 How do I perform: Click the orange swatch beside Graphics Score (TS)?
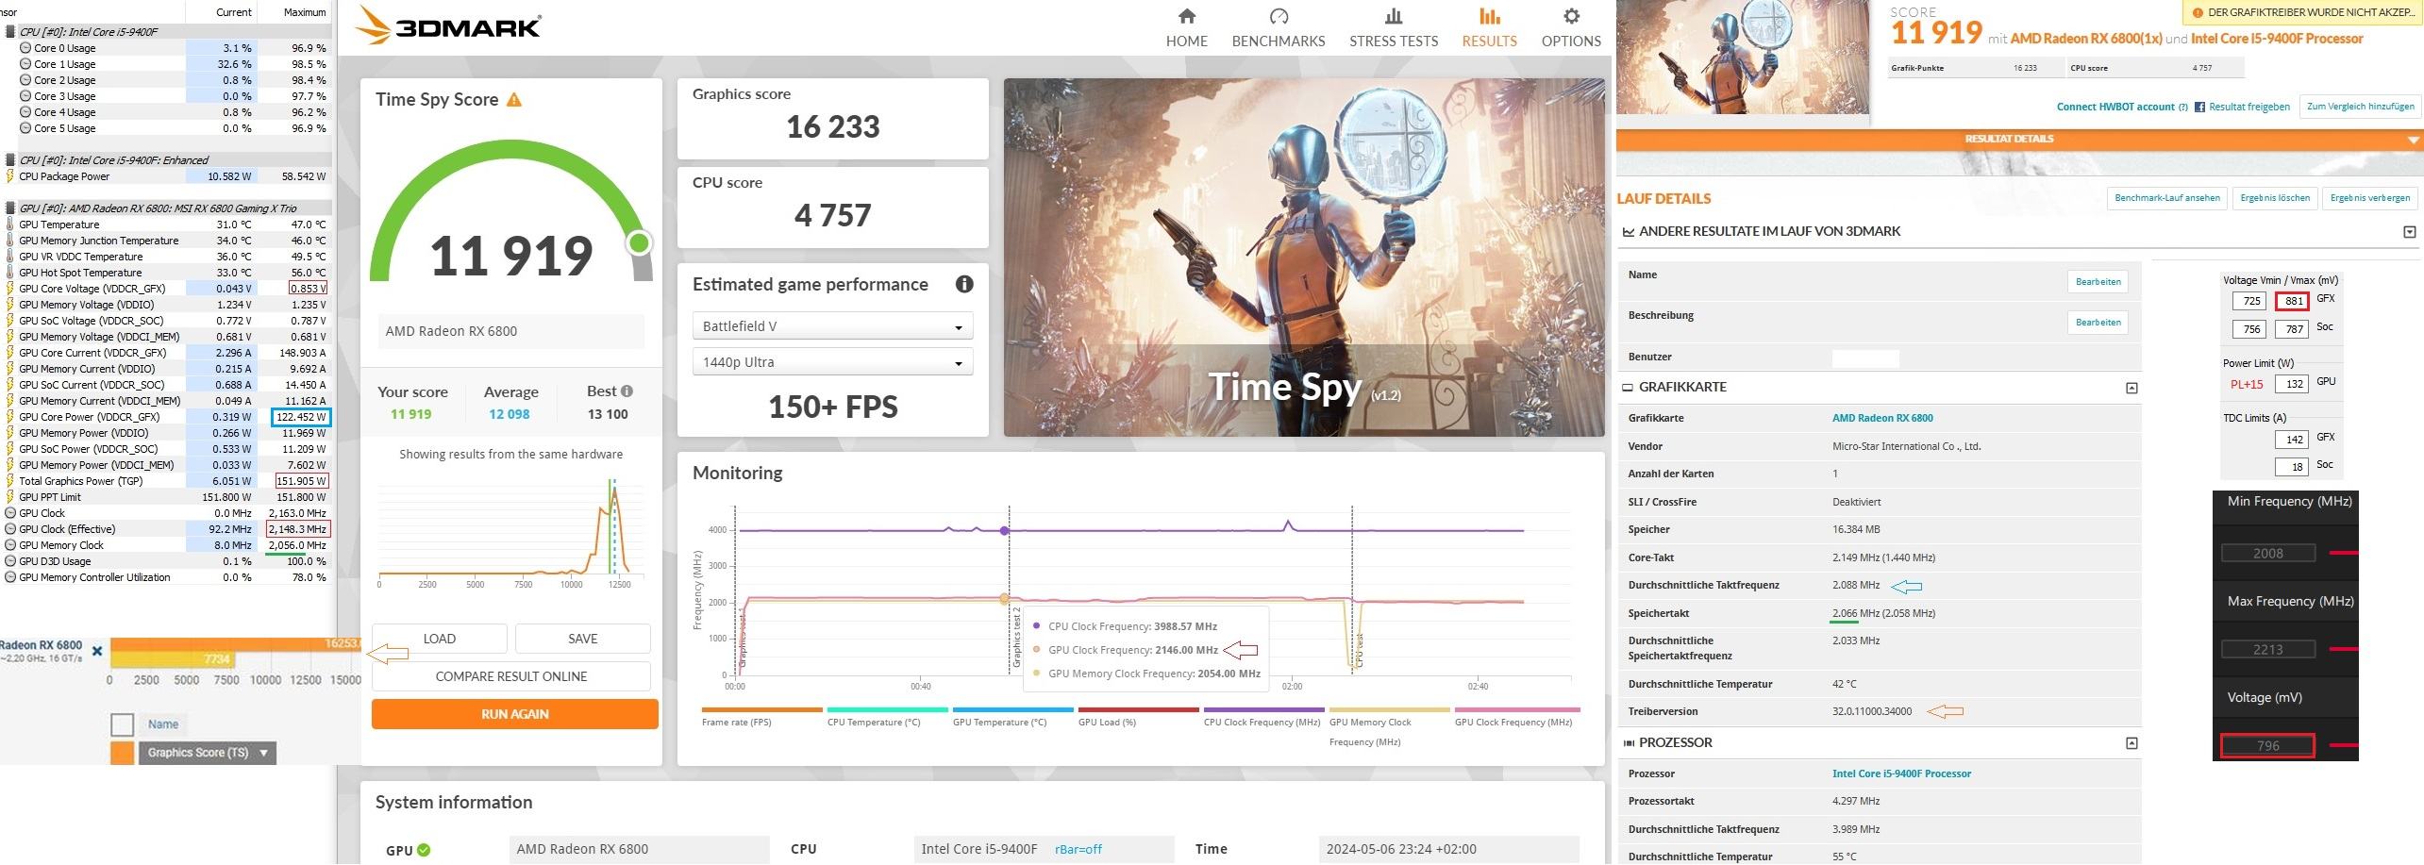[123, 753]
